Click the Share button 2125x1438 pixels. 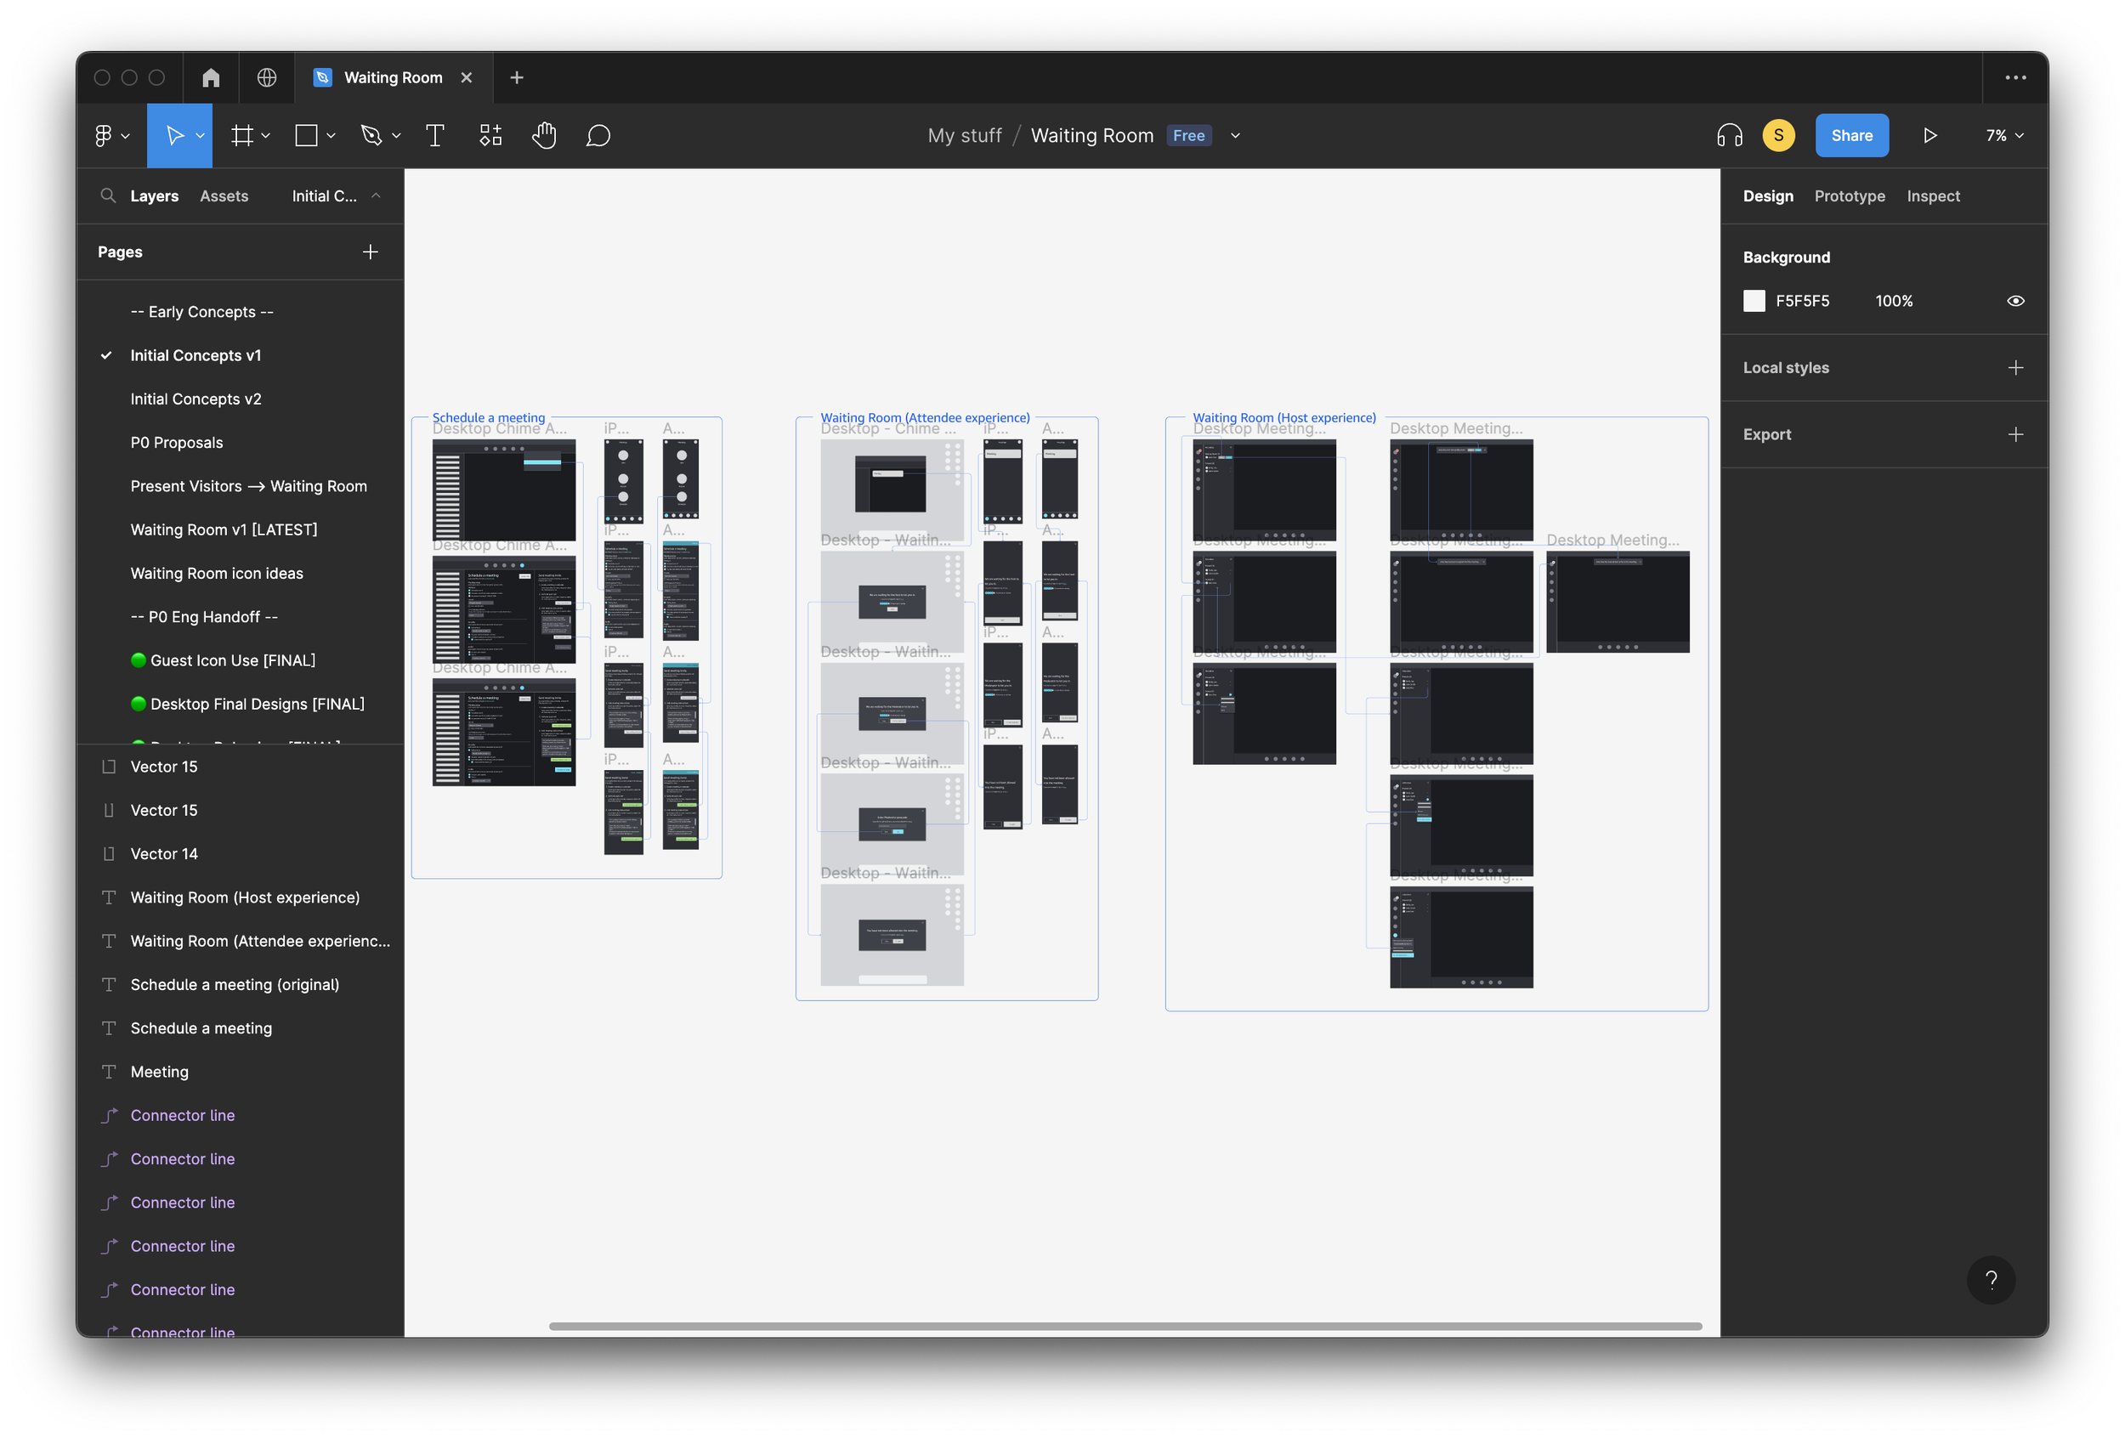click(1850, 135)
